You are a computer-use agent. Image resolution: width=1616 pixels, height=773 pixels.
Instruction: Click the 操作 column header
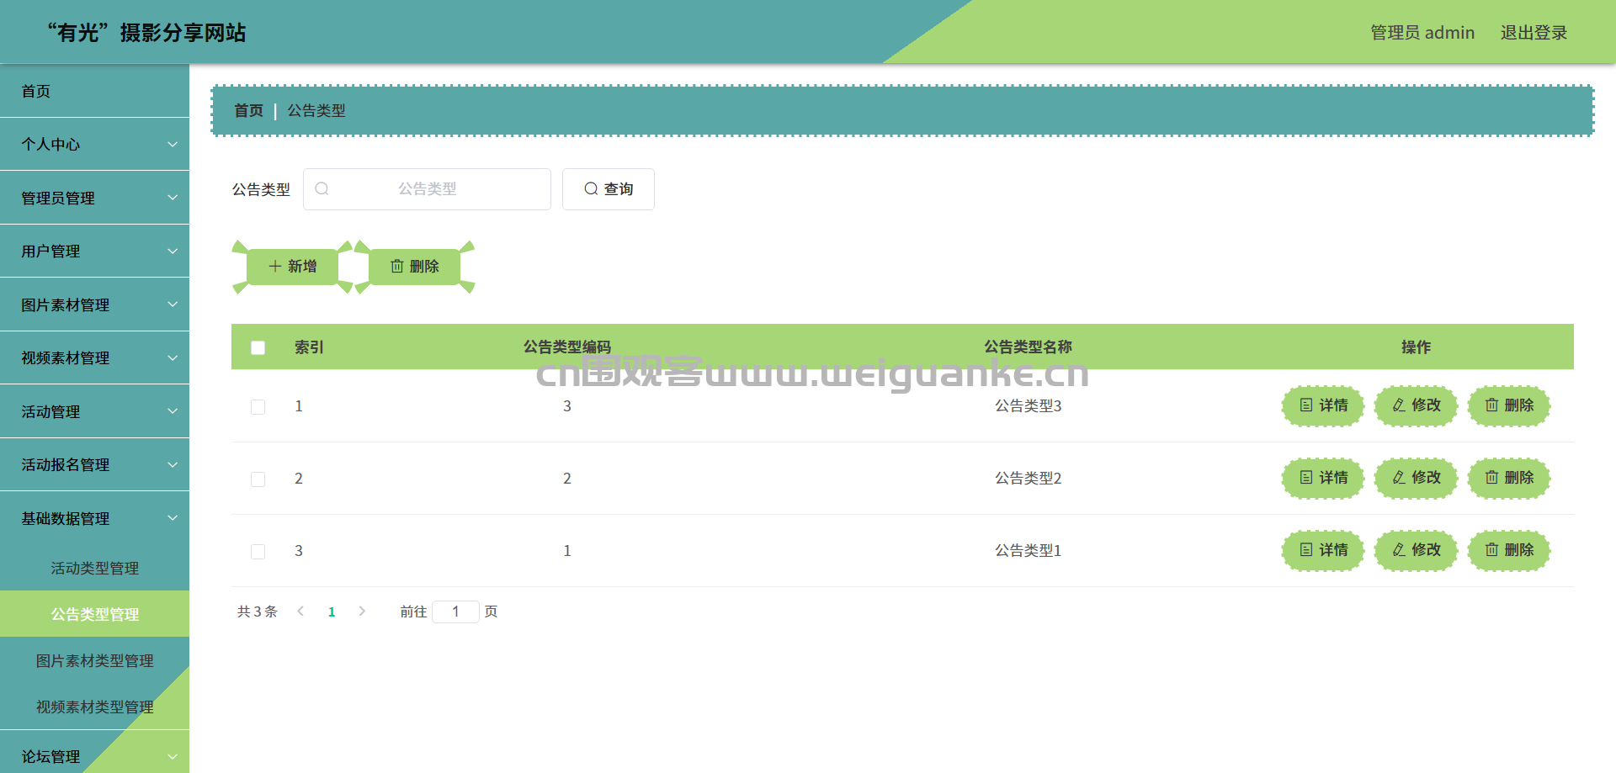(1416, 347)
